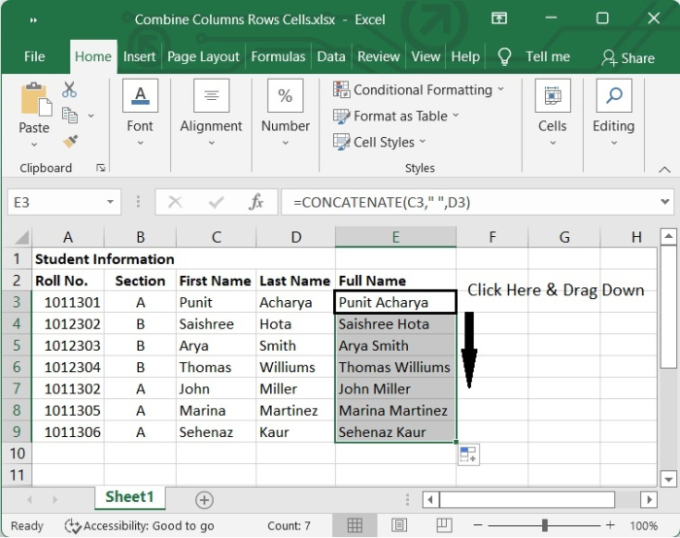This screenshot has height=538, width=680.
Task: Add a new sheet with plus icon
Action: [x=204, y=499]
